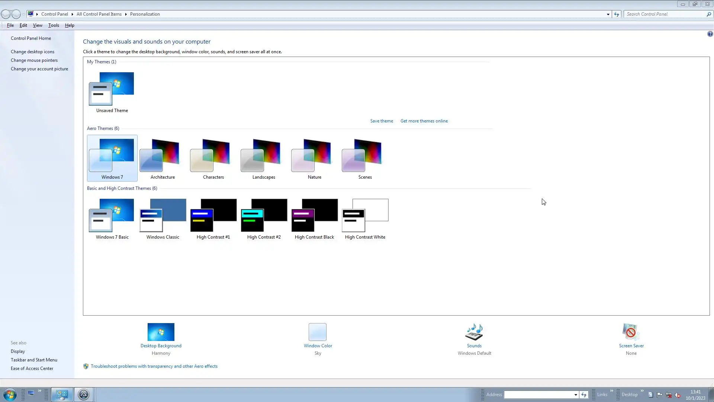Open the Desktop Background icon
The height and width of the screenshot is (402, 714).
click(x=161, y=332)
